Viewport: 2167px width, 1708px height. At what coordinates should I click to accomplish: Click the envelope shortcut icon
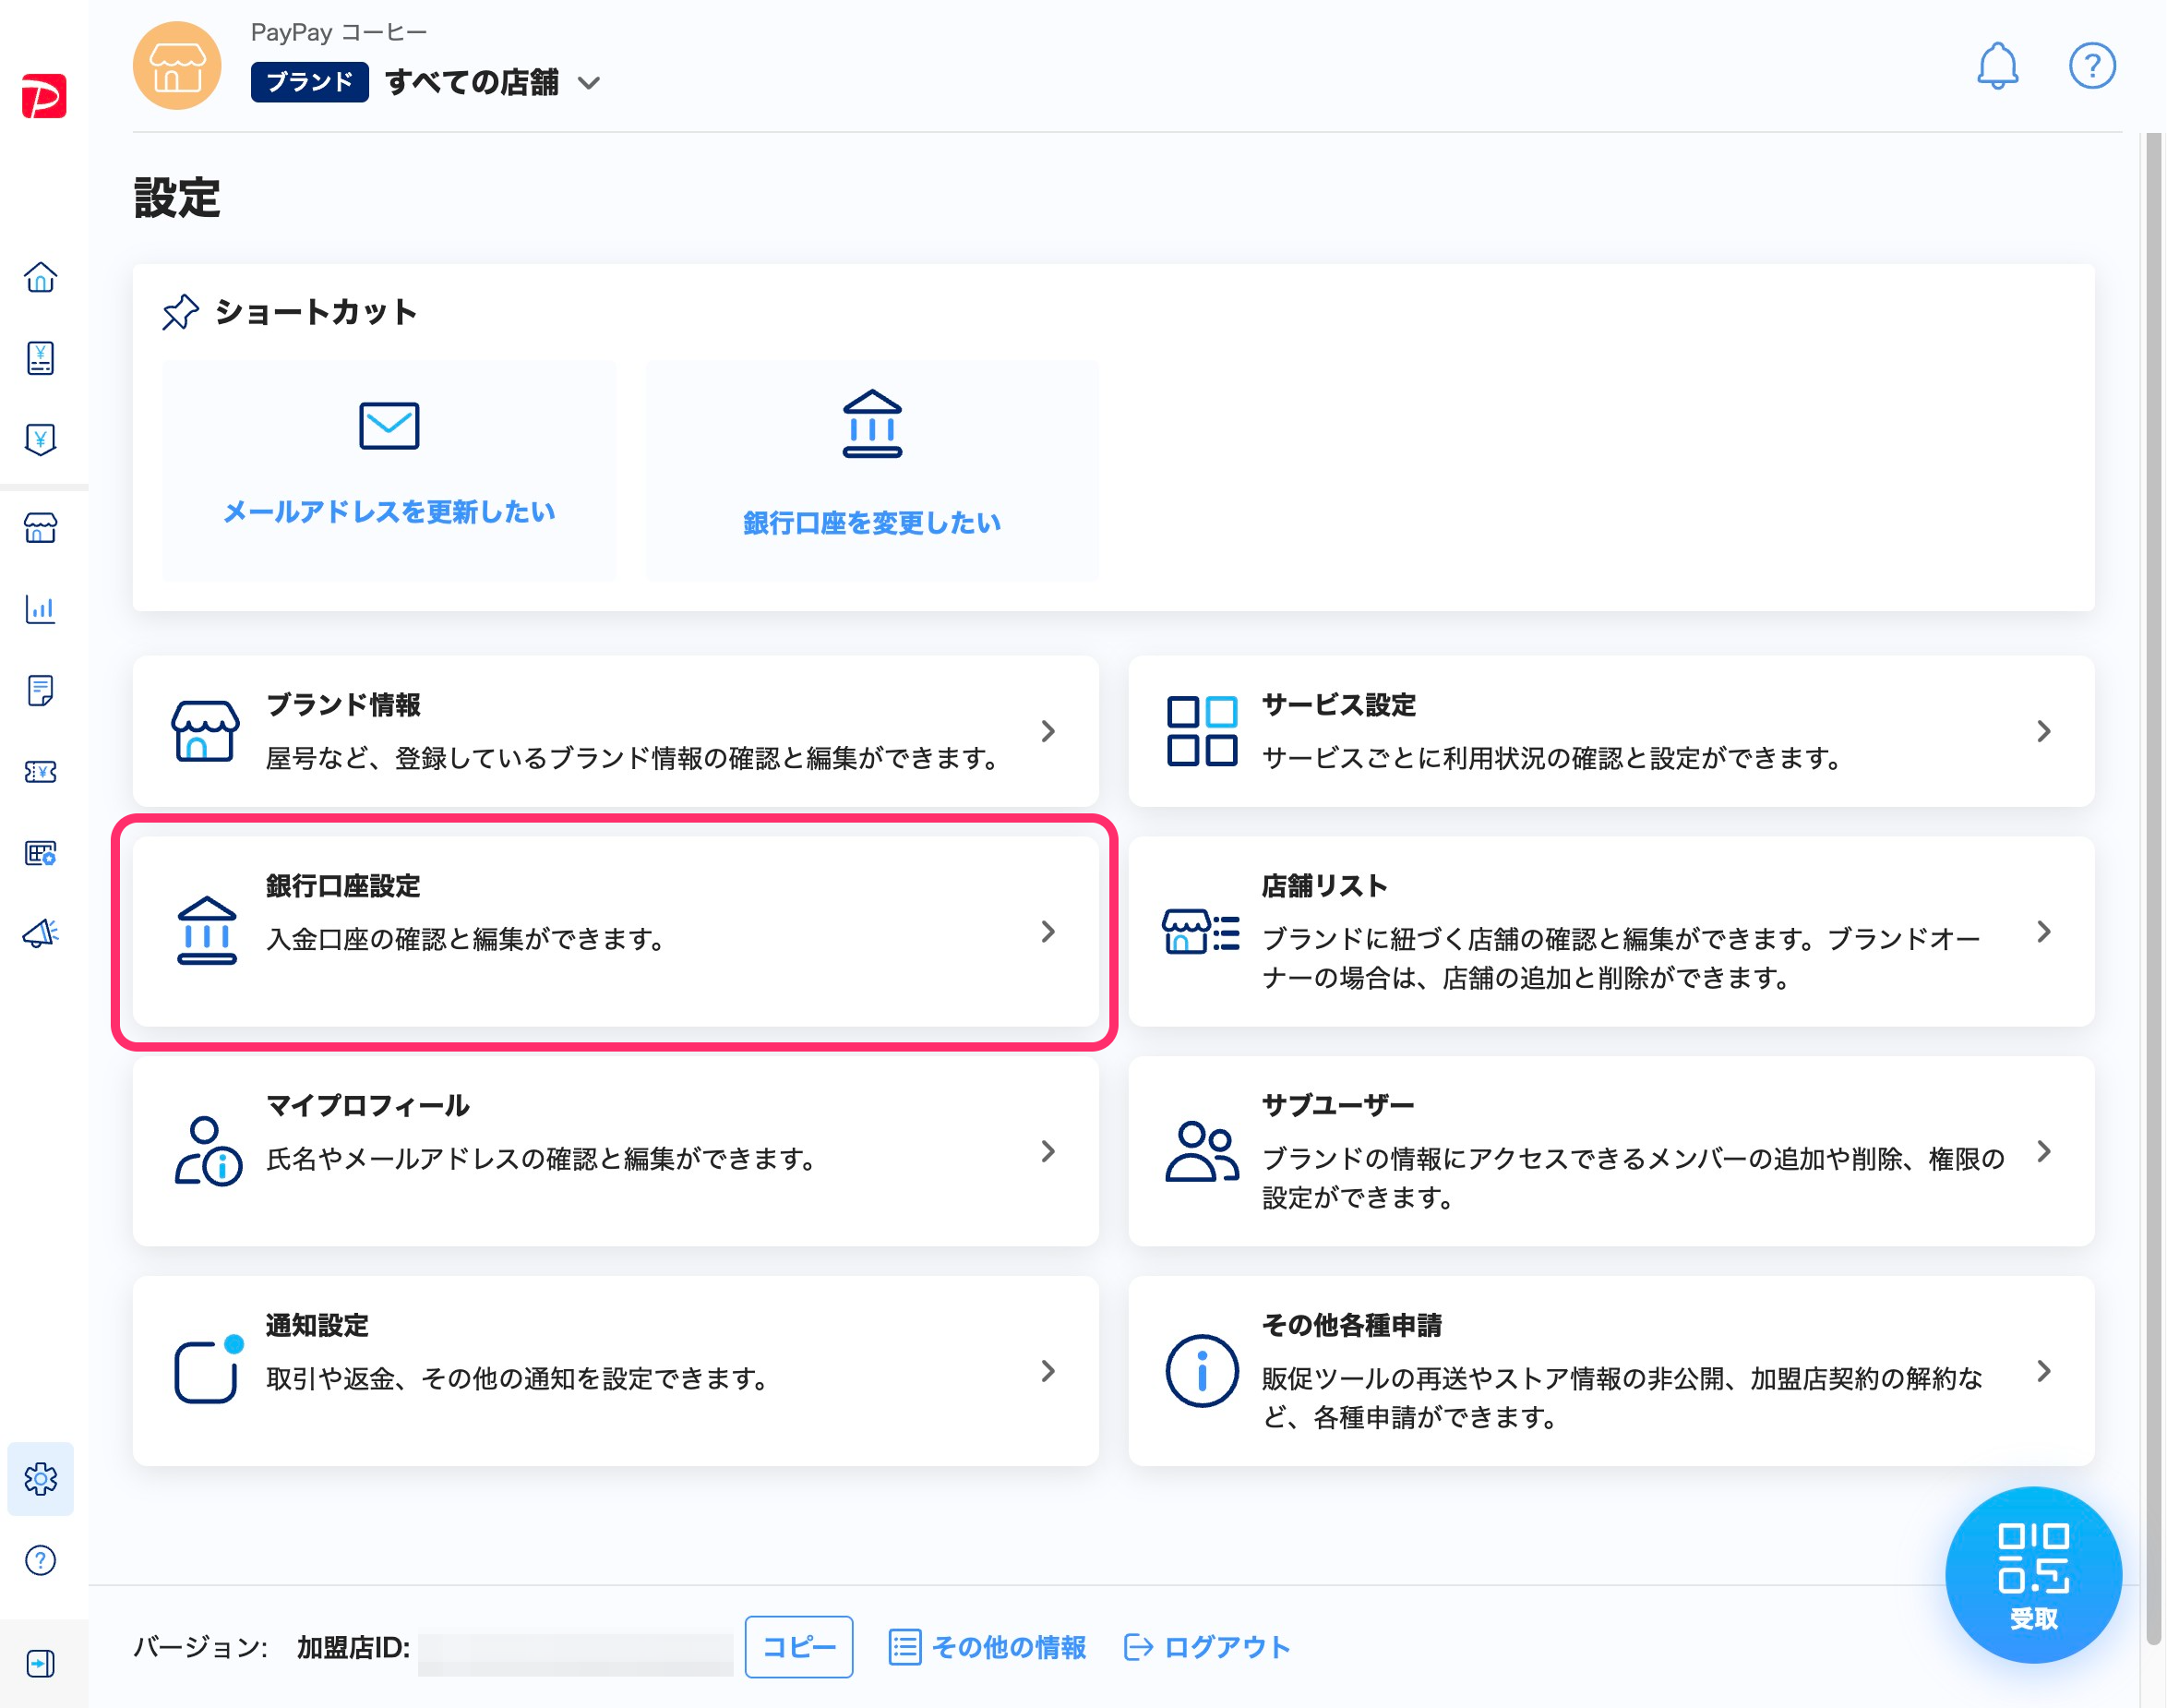389,426
